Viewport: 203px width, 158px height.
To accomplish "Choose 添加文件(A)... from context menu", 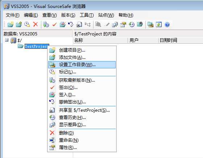I will click(82, 57).
